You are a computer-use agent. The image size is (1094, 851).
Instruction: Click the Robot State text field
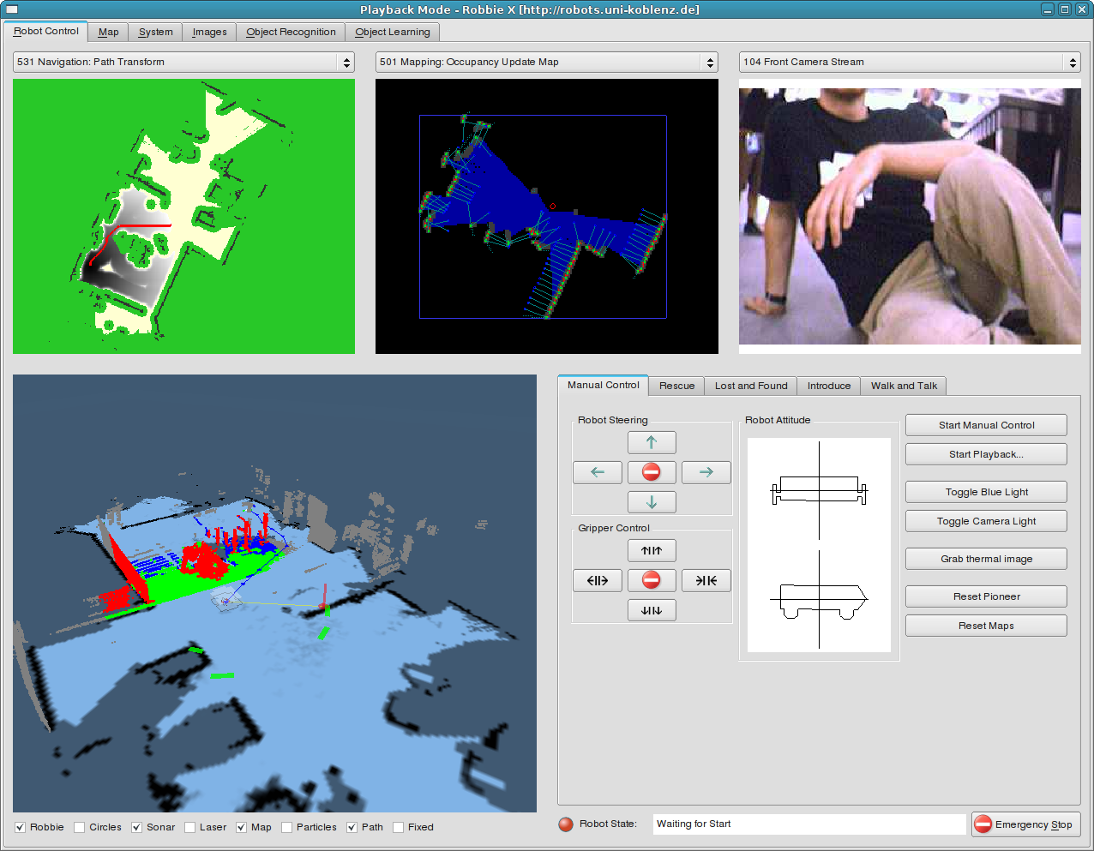[x=808, y=824]
